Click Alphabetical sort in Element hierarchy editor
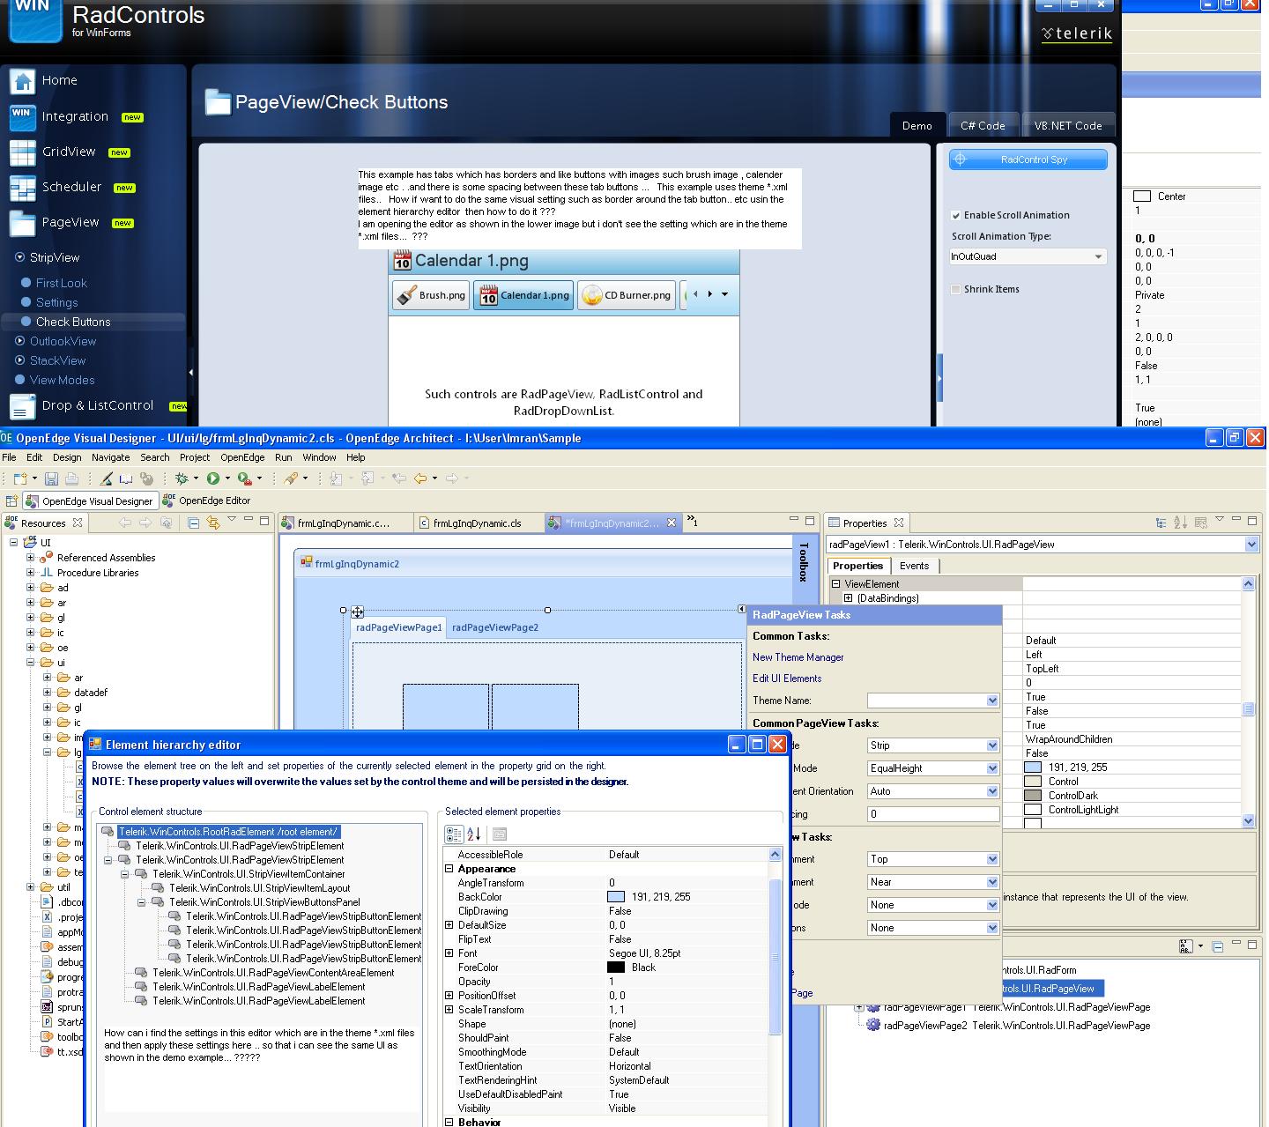1269x1127 pixels. coord(473,834)
